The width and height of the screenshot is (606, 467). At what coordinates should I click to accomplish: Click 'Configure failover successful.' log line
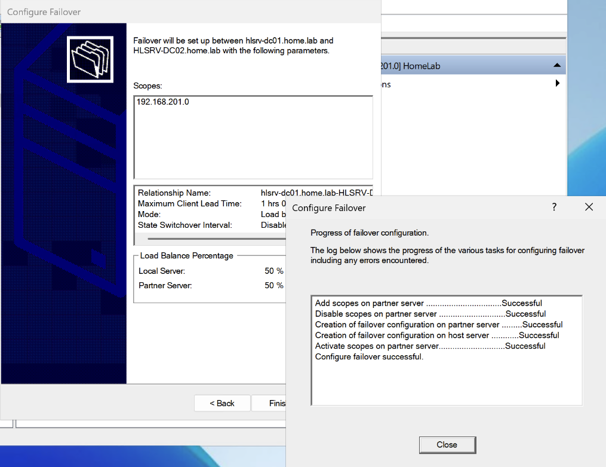click(x=369, y=357)
